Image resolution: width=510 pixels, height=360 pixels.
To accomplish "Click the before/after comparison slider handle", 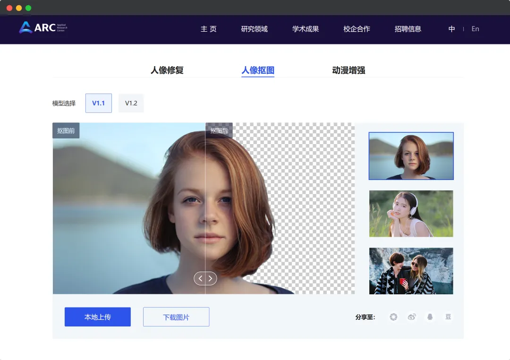I will pos(205,278).
